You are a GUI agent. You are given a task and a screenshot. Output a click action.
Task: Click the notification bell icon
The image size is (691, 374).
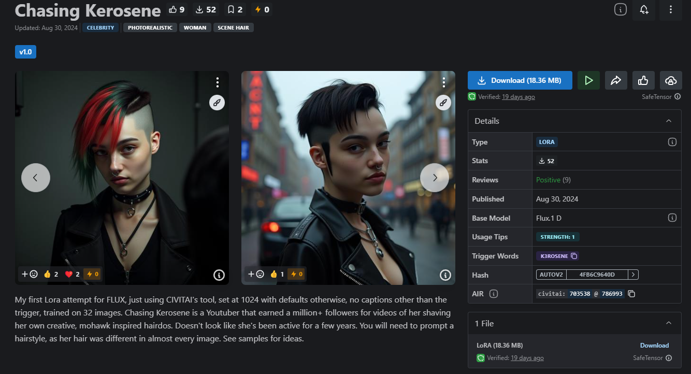tap(644, 9)
